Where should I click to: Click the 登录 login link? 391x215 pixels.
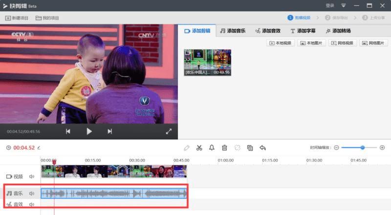[x=330, y=5]
